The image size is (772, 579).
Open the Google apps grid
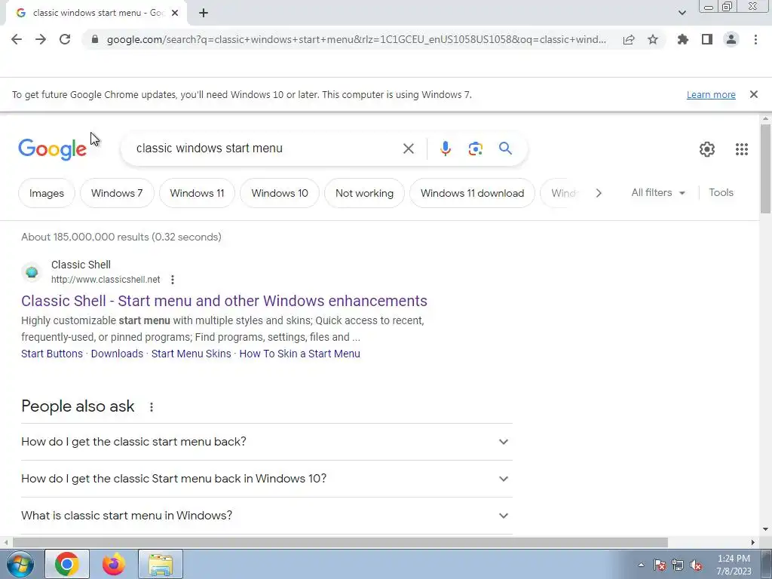click(742, 149)
